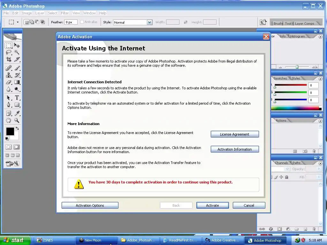Select the Slice tool
327x245 pixels.
(x=17, y=59)
